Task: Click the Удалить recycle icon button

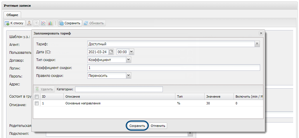Action: pyautogui.click(x=44, y=89)
